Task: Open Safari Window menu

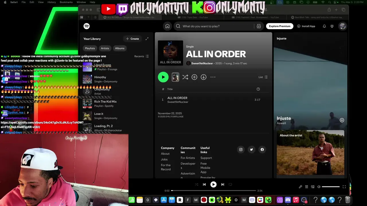Action: (x=81, y=2)
